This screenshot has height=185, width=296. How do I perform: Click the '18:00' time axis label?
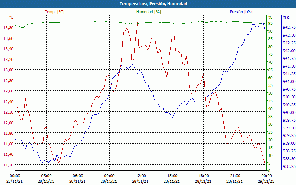click(204, 176)
